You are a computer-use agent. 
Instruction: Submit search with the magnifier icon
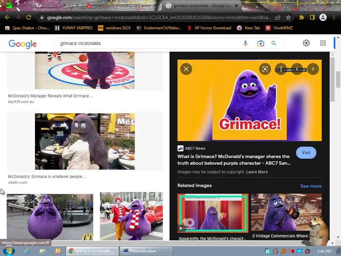274,43
